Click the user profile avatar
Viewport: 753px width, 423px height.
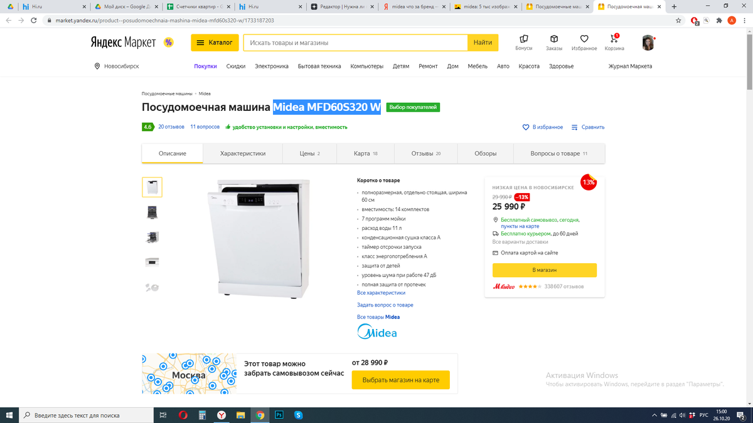coord(648,43)
